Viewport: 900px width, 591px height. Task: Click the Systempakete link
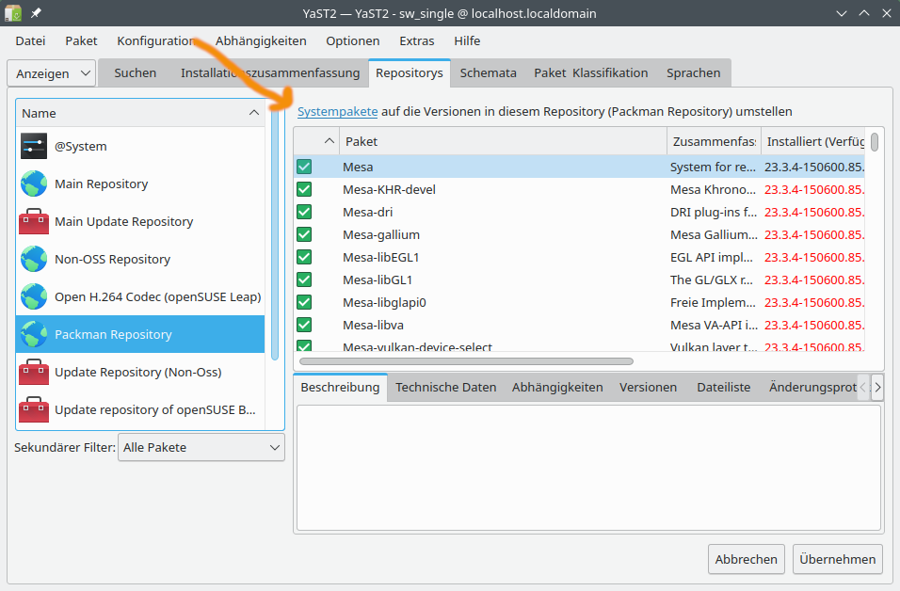[337, 111]
